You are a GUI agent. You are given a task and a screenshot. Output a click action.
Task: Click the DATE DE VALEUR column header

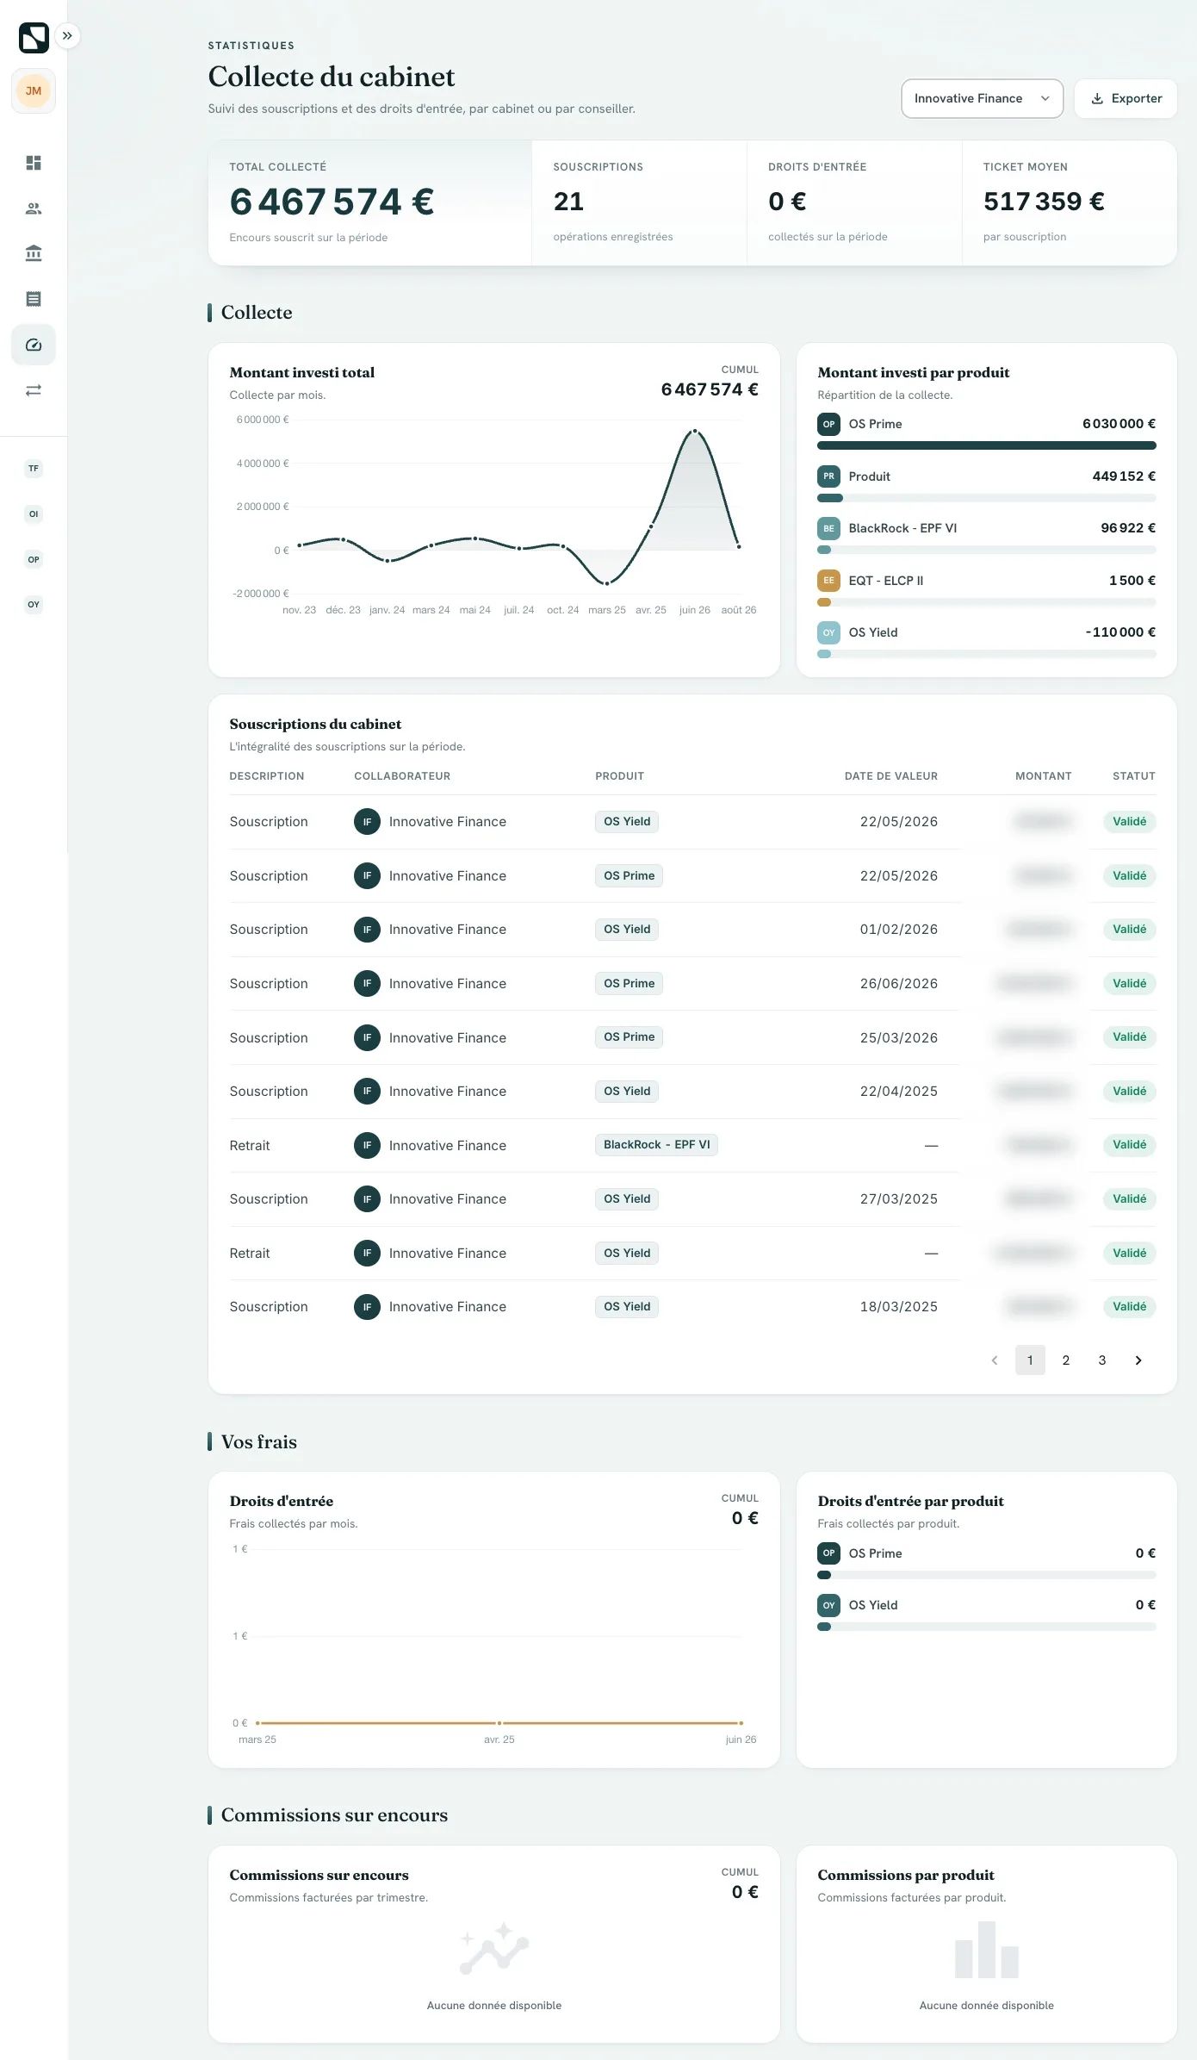coord(890,776)
